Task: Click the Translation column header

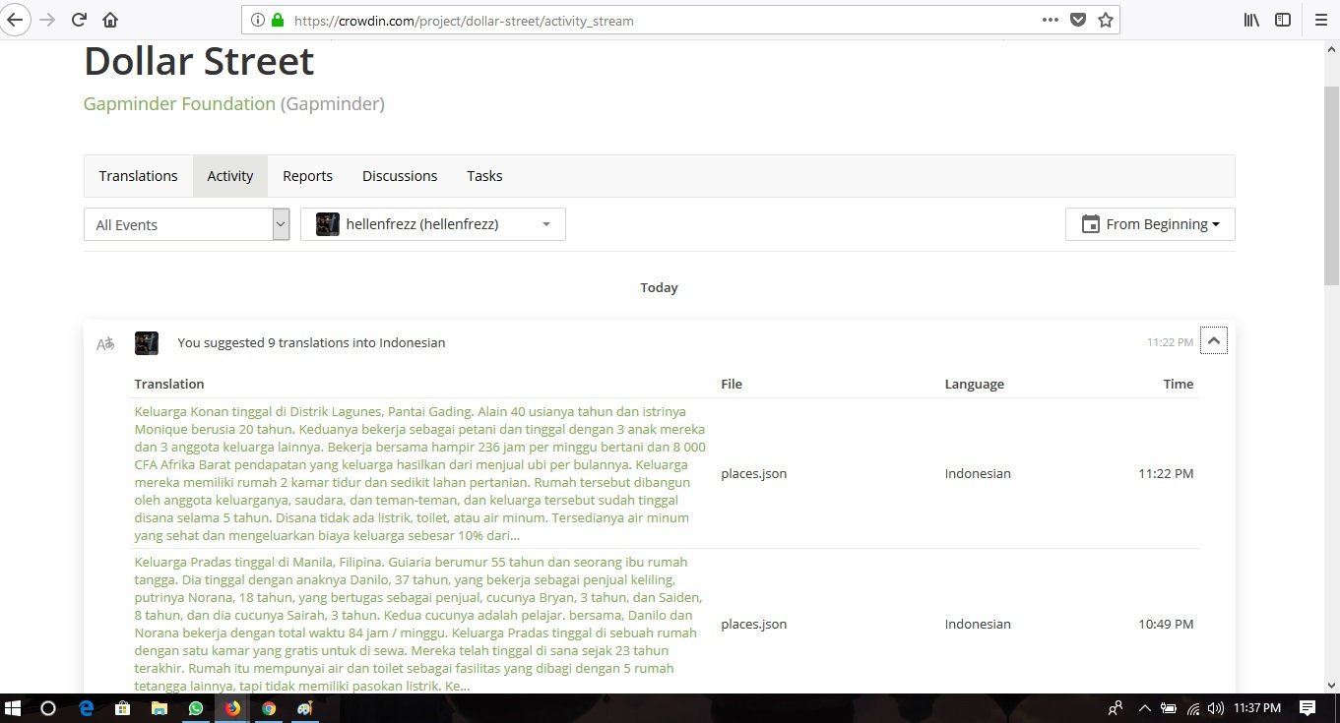Action: (x=169, y=384)
